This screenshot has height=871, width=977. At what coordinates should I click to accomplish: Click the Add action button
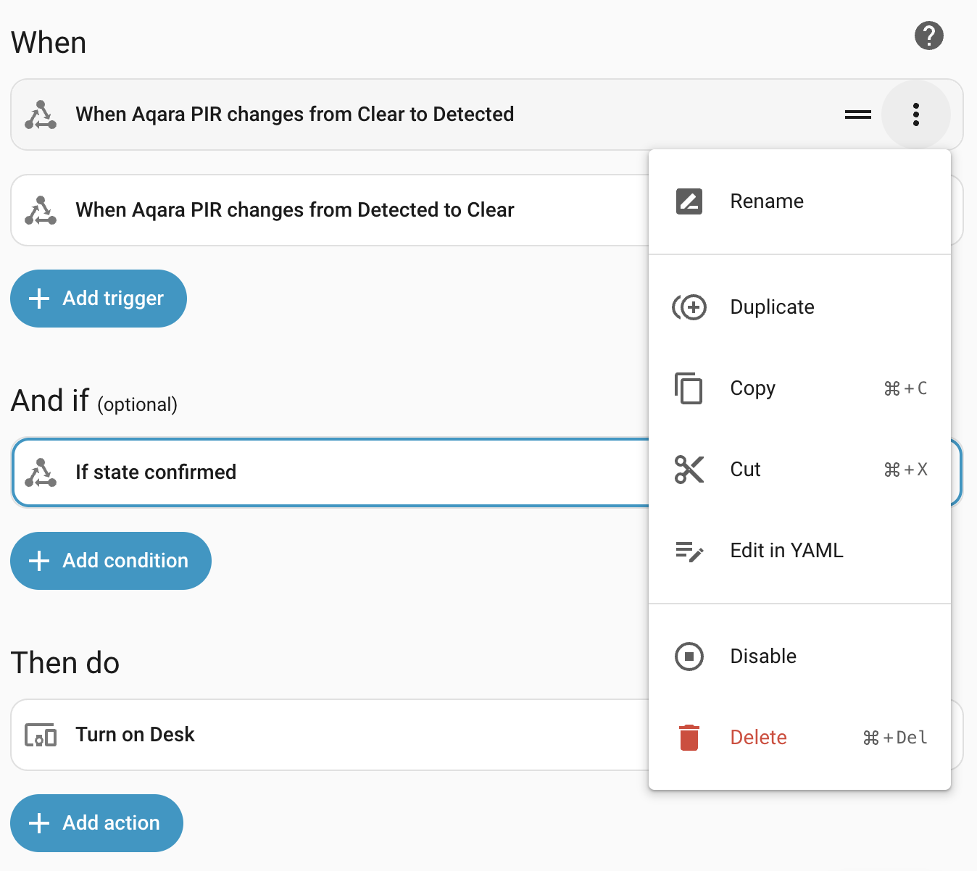(x=96, y=823)
